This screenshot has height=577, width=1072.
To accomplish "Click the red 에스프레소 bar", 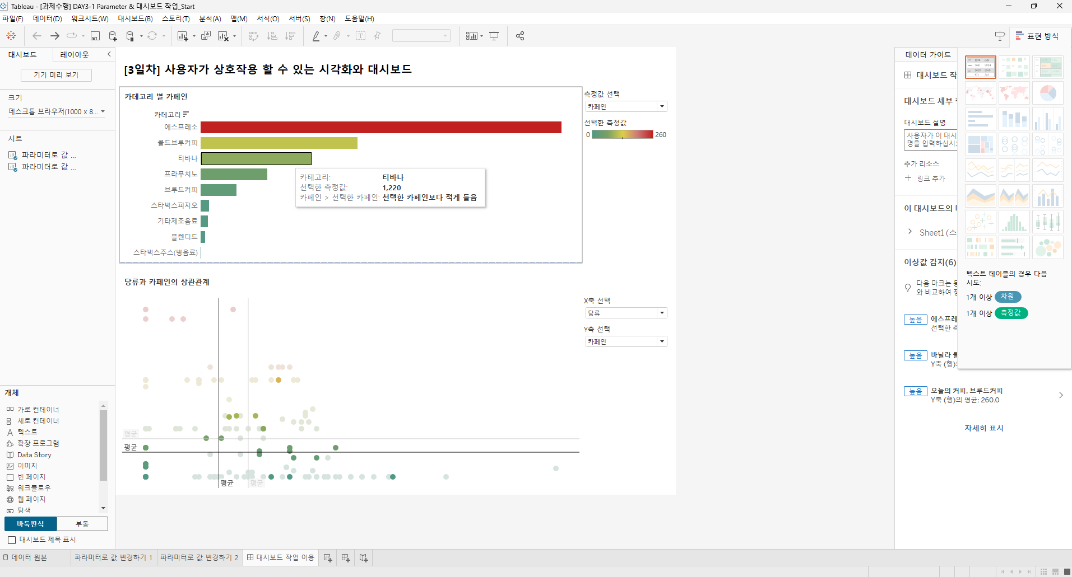I will [381, 127].
